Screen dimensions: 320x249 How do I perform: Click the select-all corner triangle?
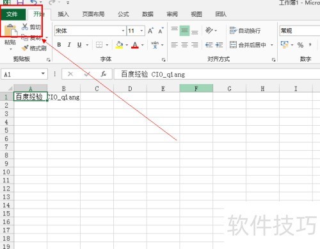coord(10,89)
